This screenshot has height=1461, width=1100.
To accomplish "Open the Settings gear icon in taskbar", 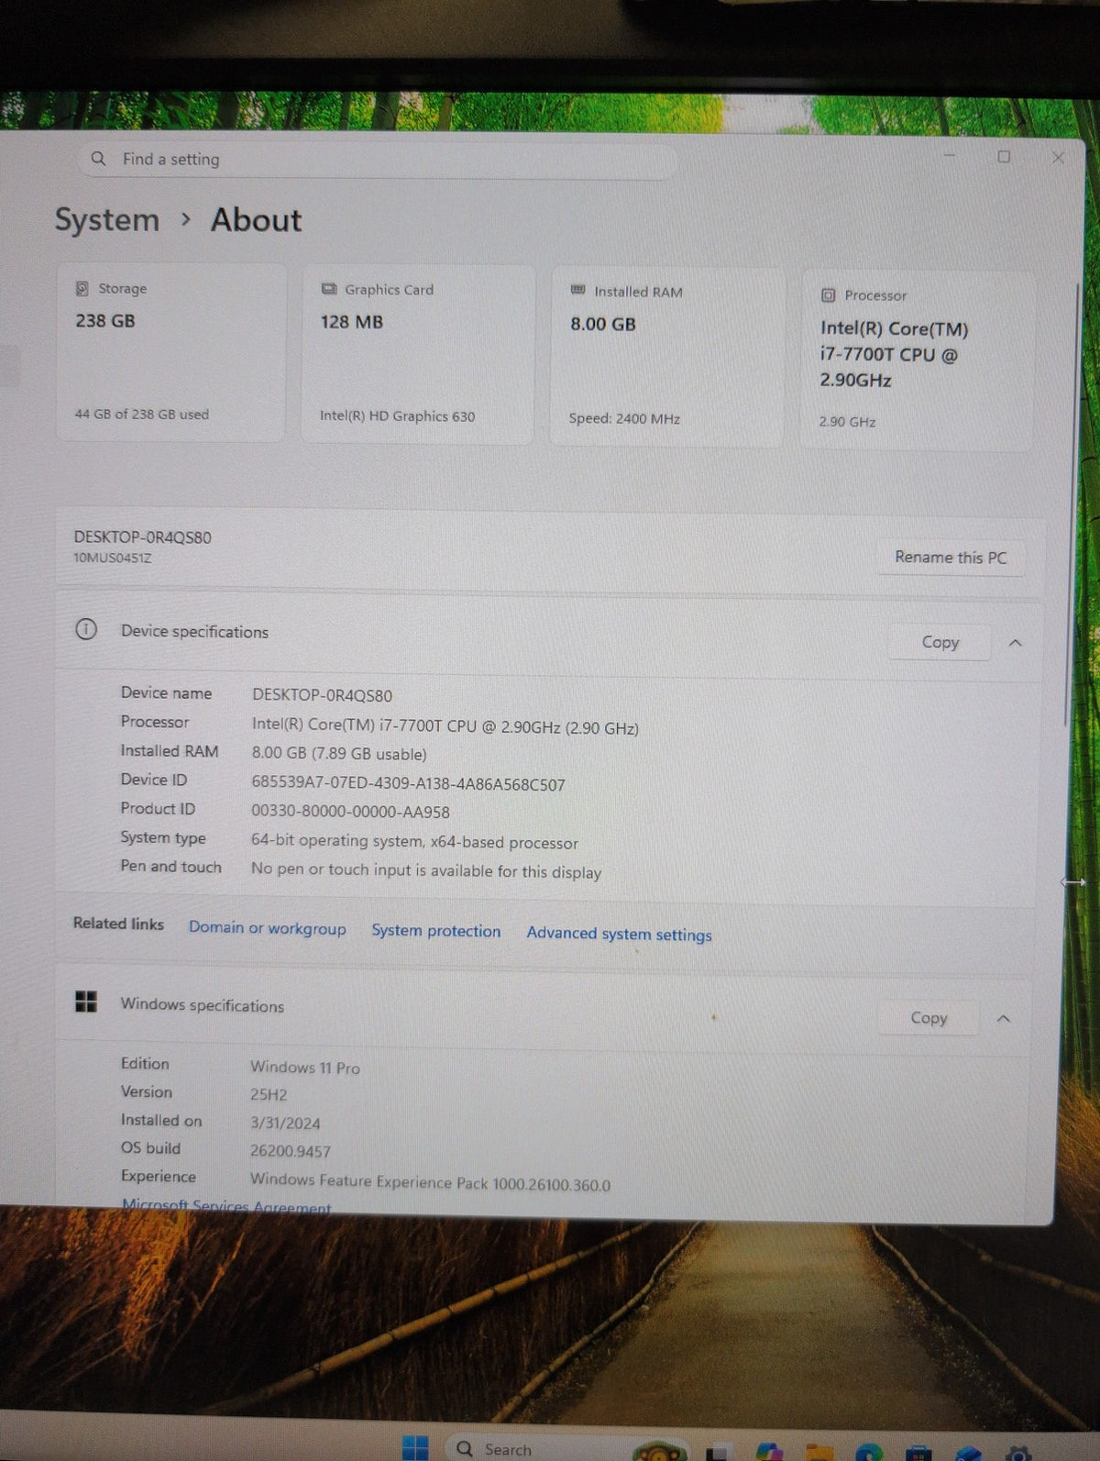I will [x=1019, y=1453].
